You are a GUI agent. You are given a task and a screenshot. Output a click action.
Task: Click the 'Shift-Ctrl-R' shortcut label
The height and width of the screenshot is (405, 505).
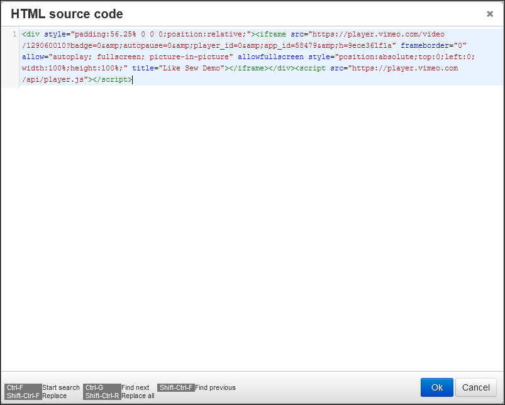tap(102, 396)
